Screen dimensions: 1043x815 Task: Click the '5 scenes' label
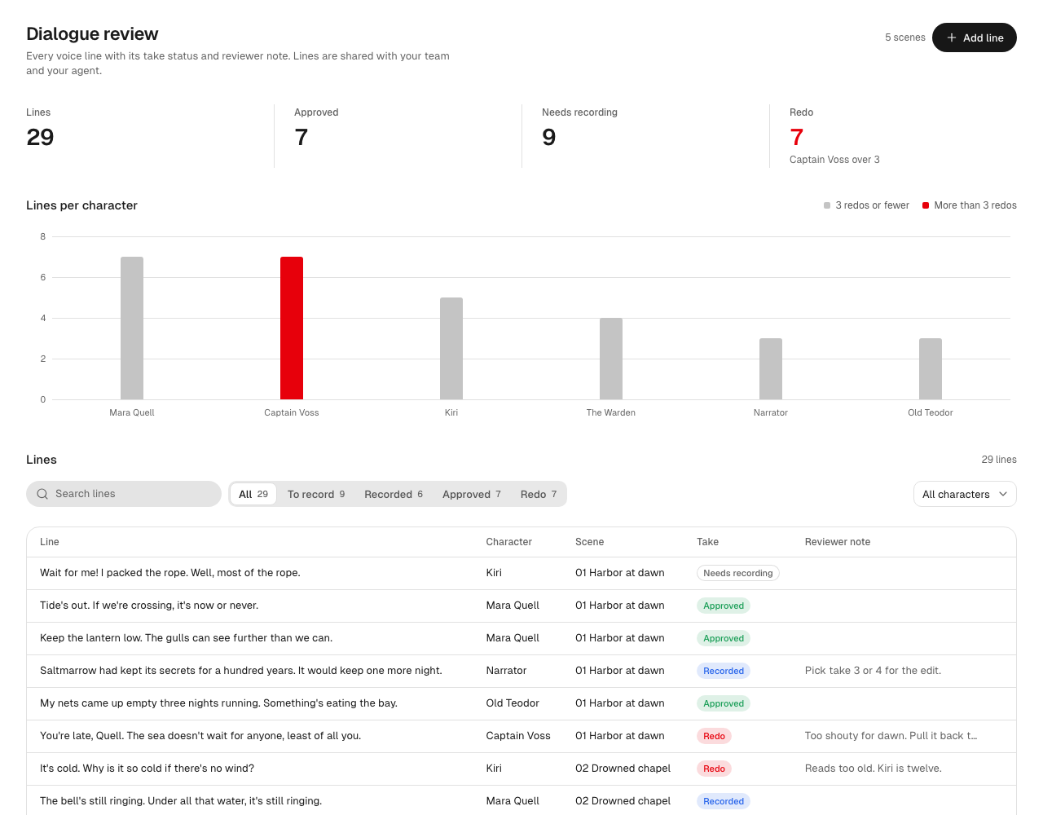(905, 37)
